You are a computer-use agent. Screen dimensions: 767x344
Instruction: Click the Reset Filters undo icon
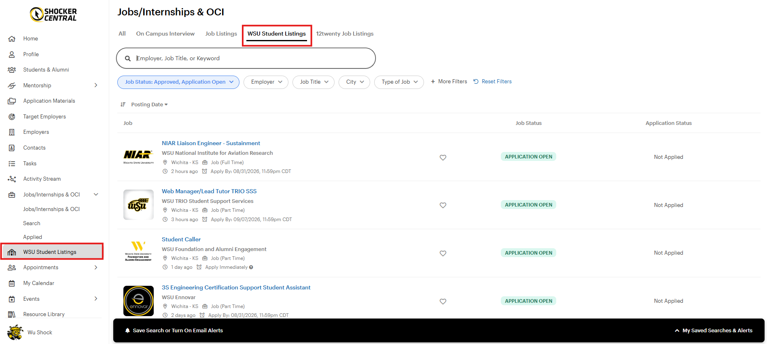coord(476,82)
